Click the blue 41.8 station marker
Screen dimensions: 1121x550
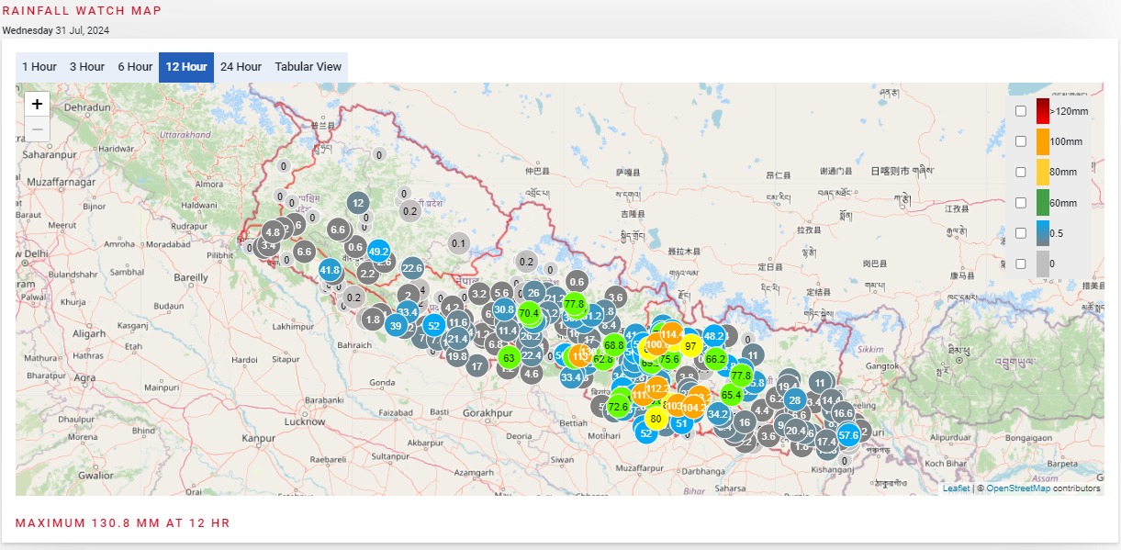[x=331, y=270]
